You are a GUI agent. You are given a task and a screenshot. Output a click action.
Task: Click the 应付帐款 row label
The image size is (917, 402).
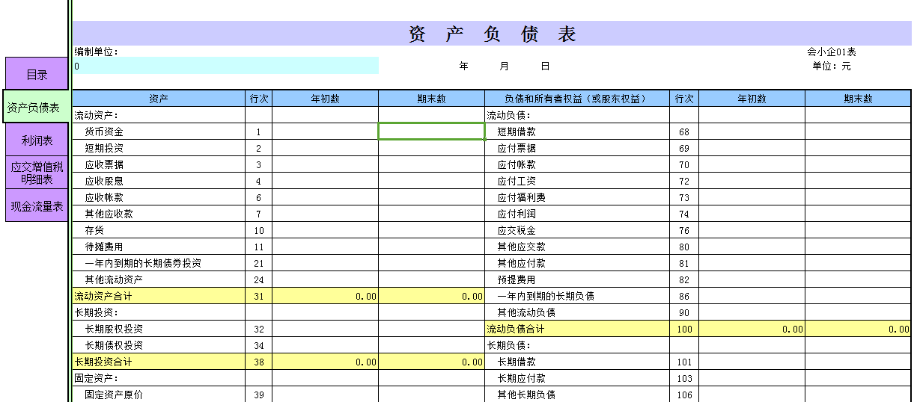517,164
